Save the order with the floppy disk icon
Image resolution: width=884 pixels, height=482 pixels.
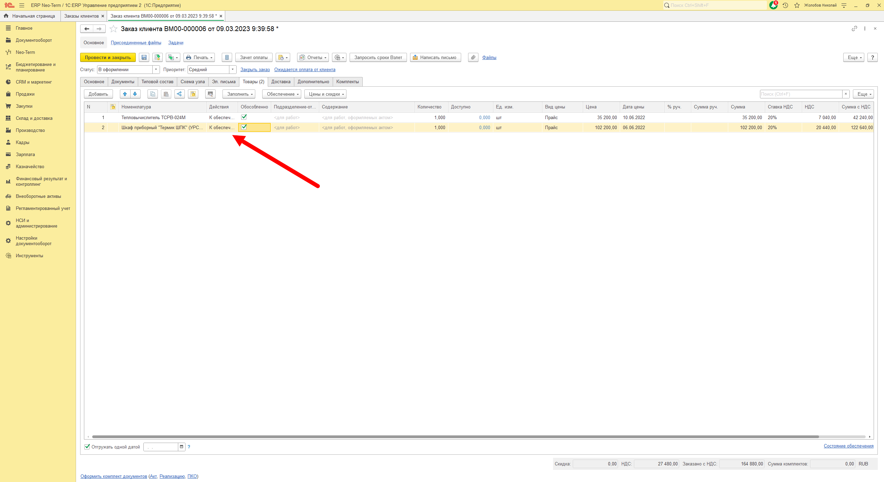[144, 57]
